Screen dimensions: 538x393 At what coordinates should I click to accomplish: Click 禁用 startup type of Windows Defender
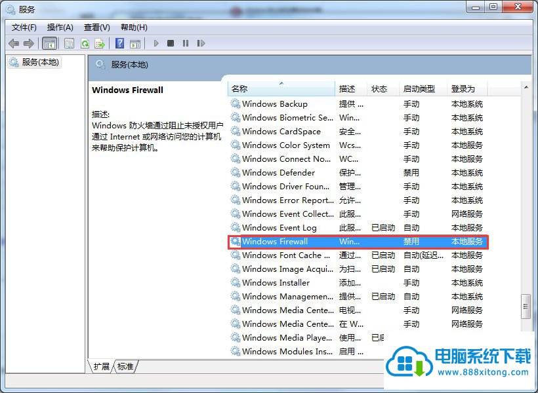(411, 172)
